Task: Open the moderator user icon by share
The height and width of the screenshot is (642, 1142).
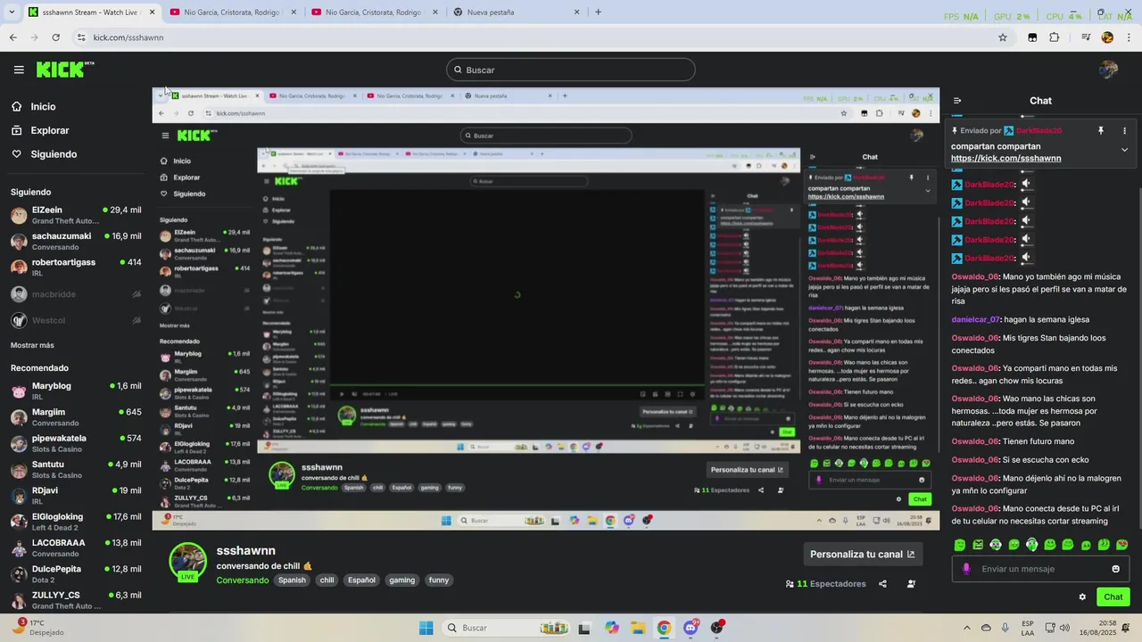Action: [911, 584]
